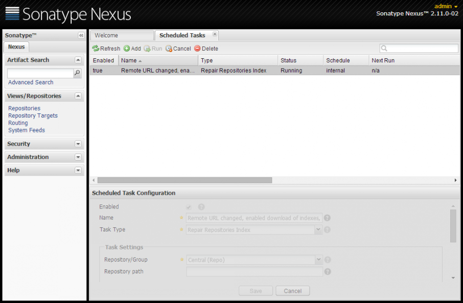Click the Refresh toolbar button
This screenshot has height=303, width=463.
click(x=106, y=49)
